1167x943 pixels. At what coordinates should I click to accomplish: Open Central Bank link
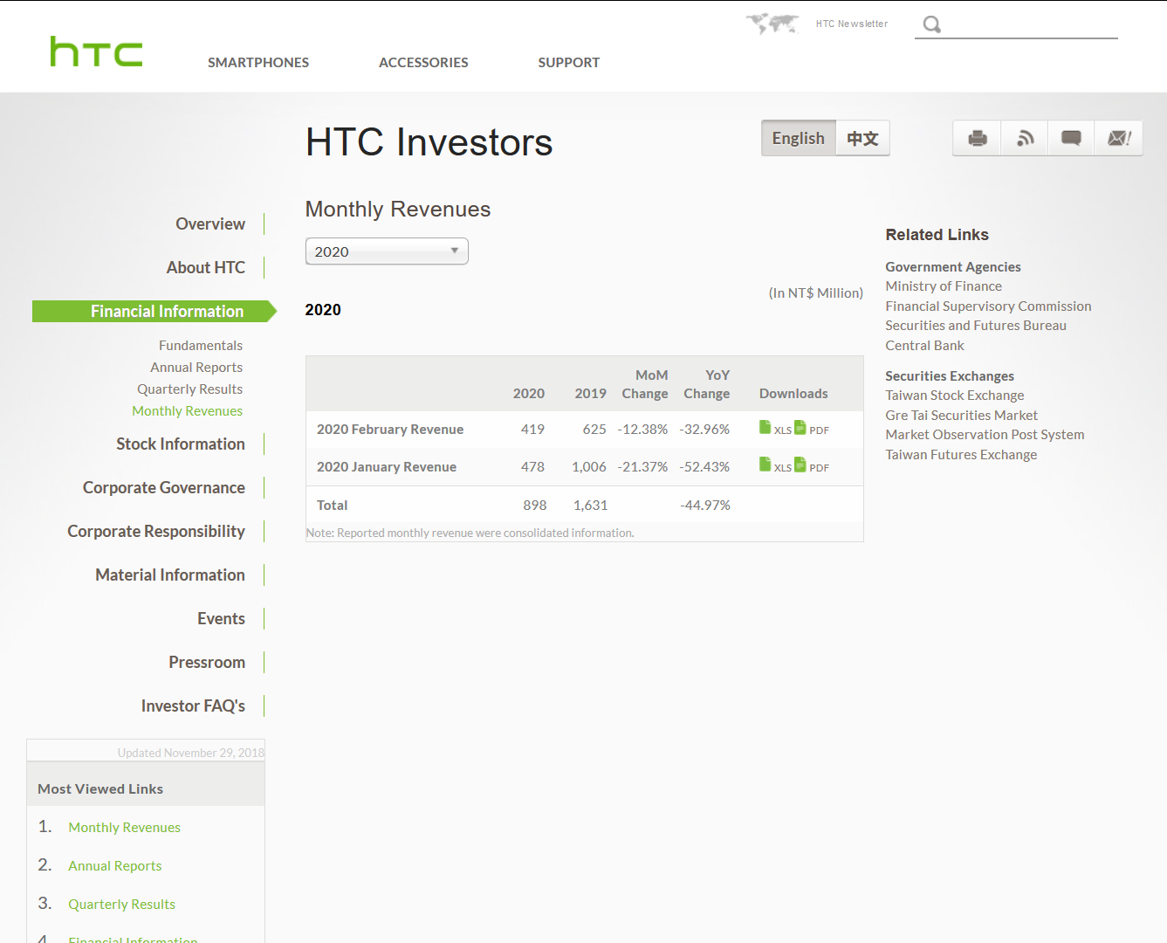924,346
